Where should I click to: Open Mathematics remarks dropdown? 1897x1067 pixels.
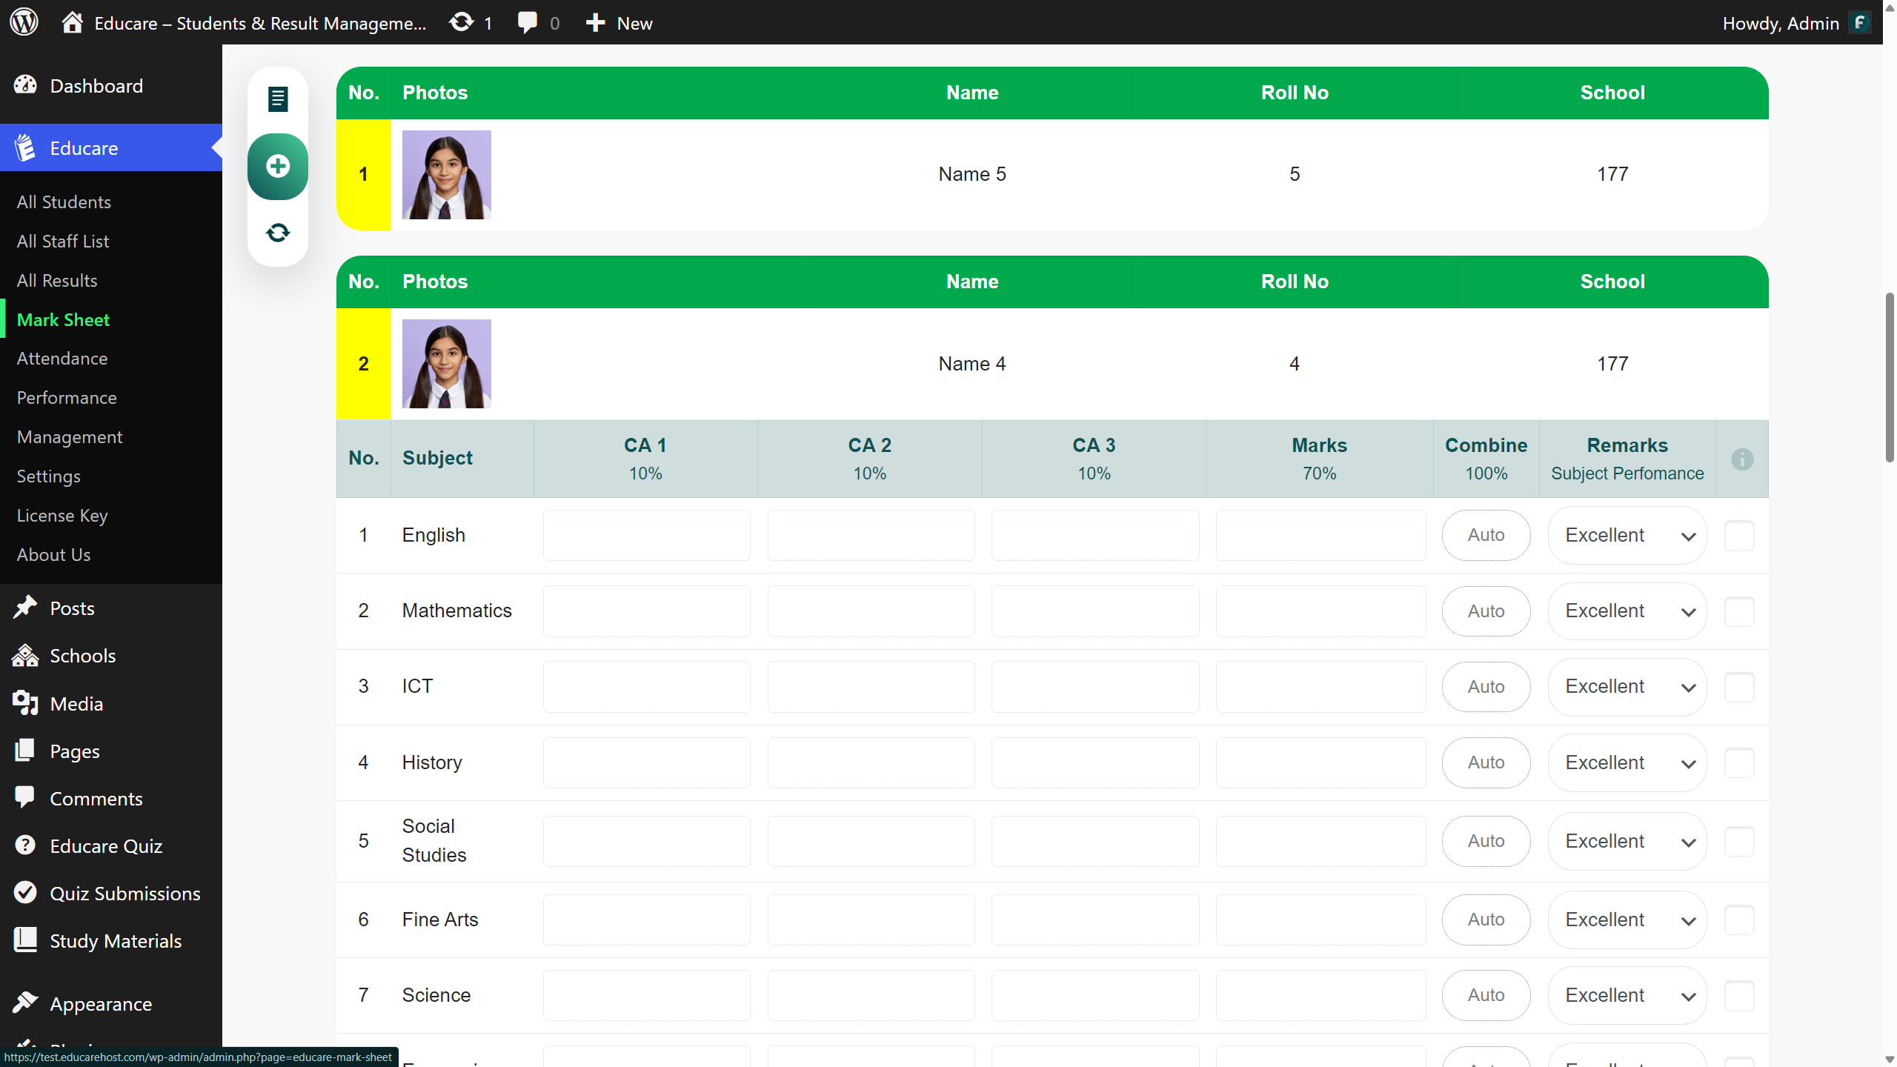click(1627, 611)
